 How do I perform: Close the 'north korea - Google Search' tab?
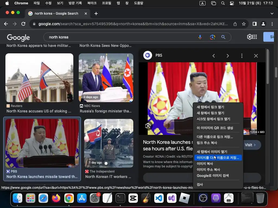click(x=86, y=14)
